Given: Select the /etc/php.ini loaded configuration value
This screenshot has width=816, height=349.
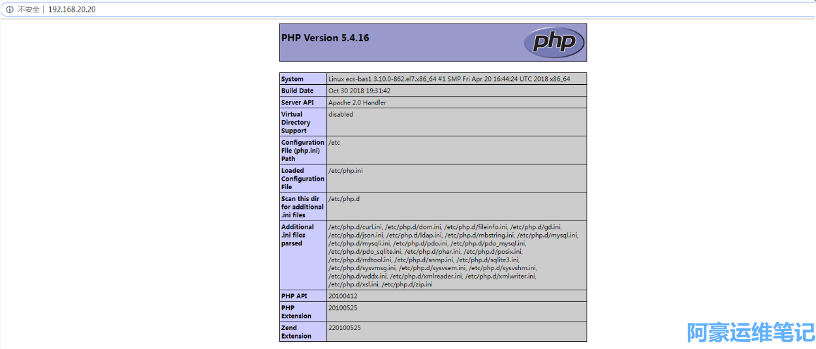Looking at the screenshot, I should click(x=345, y=170).
